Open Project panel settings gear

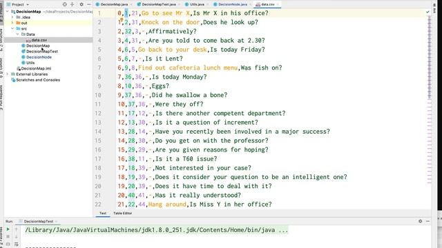(81, 5)
